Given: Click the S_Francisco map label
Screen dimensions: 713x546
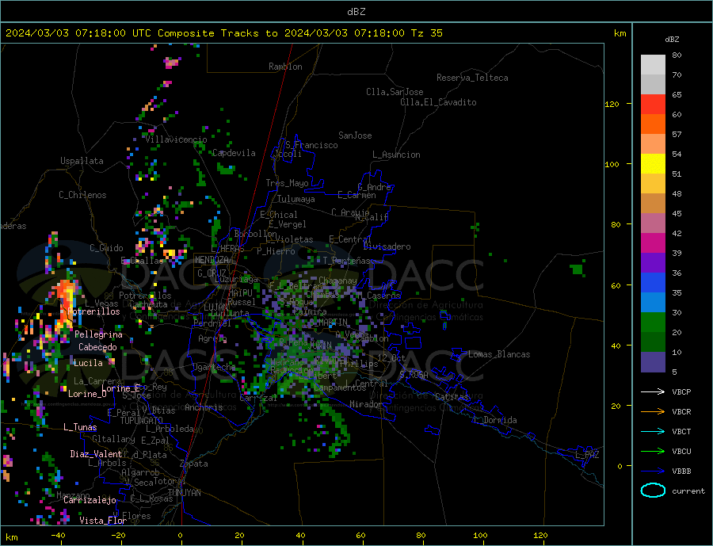Looking at the screenshot, I should point(311,145).
